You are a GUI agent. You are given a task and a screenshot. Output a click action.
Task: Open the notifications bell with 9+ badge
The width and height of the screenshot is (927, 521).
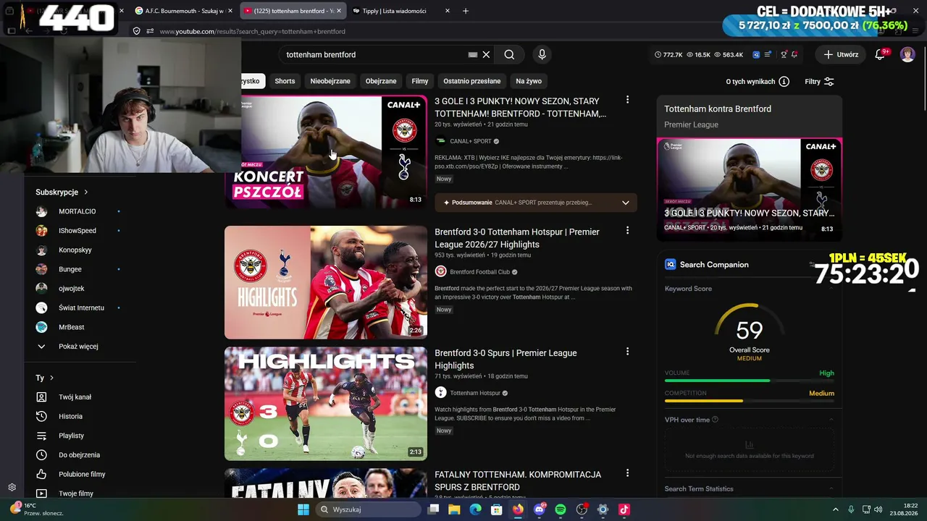(881, 54)
